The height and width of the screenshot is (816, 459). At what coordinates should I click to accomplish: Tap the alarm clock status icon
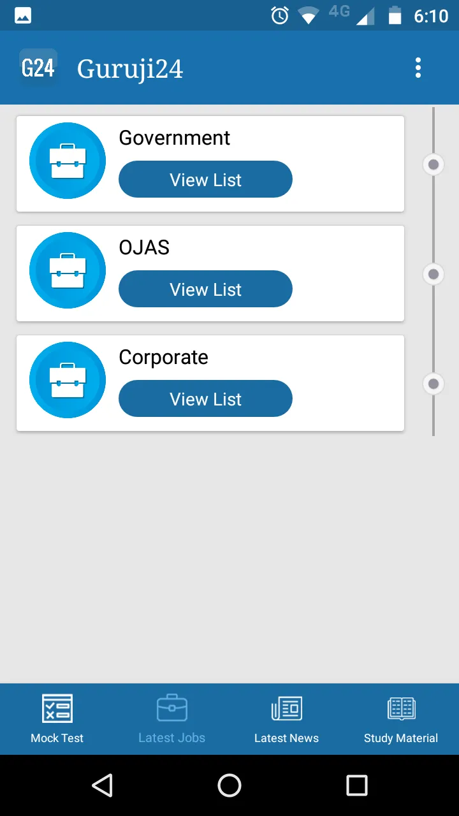pos(280,16)
